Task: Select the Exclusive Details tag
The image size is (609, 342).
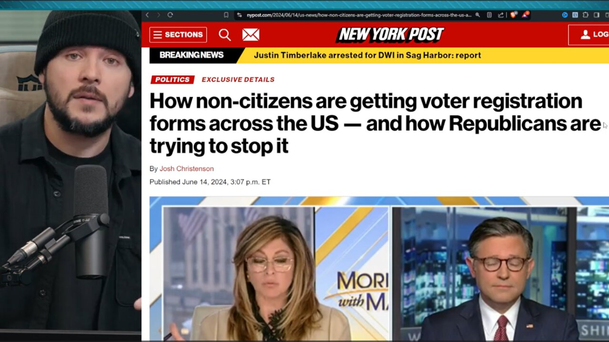Action: pos(238,79)
